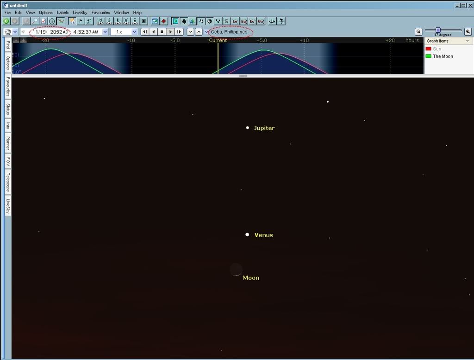Open the View menu
Image resolution: width=474 pixels, height=360 pixels.
click(x=30, y=12)
